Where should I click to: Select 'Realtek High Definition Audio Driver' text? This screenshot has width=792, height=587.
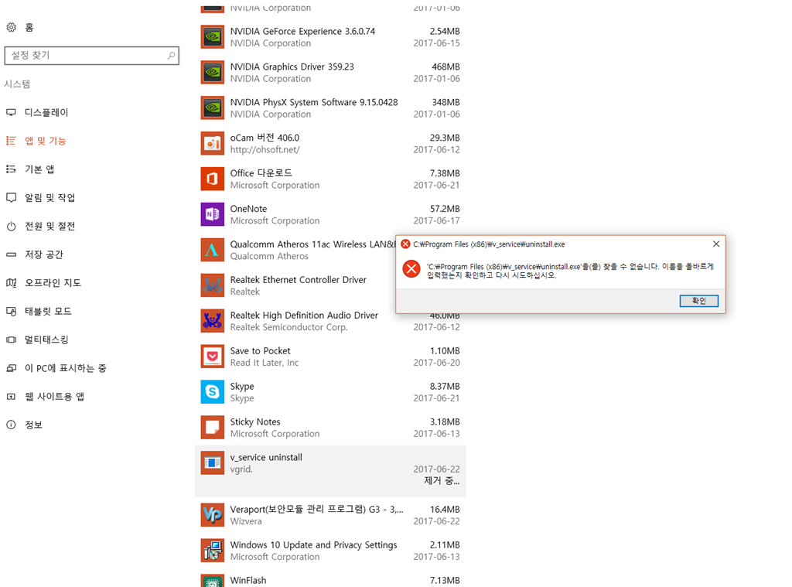(x=304, y=316)
